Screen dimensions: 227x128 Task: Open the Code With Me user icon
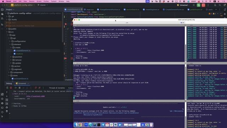[215, 5]
